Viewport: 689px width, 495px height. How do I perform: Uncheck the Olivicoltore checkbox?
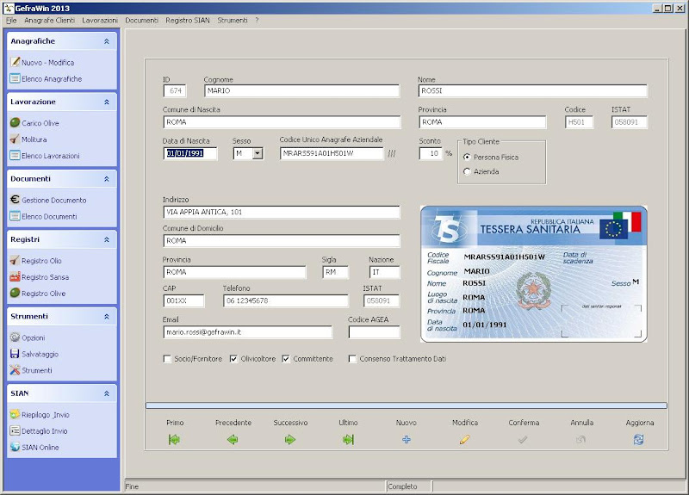click(233, 359)
